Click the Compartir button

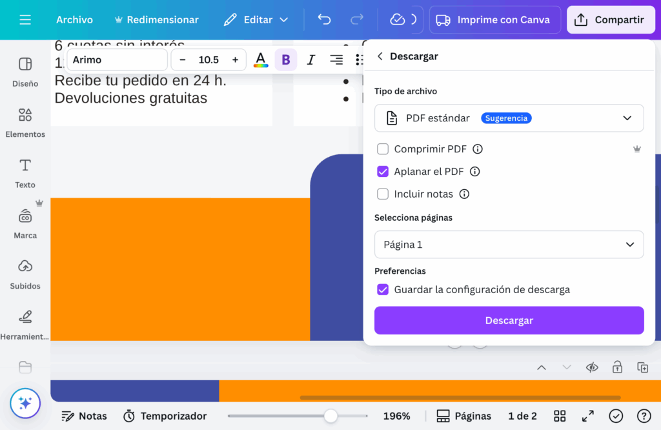[x=609, y=20]
